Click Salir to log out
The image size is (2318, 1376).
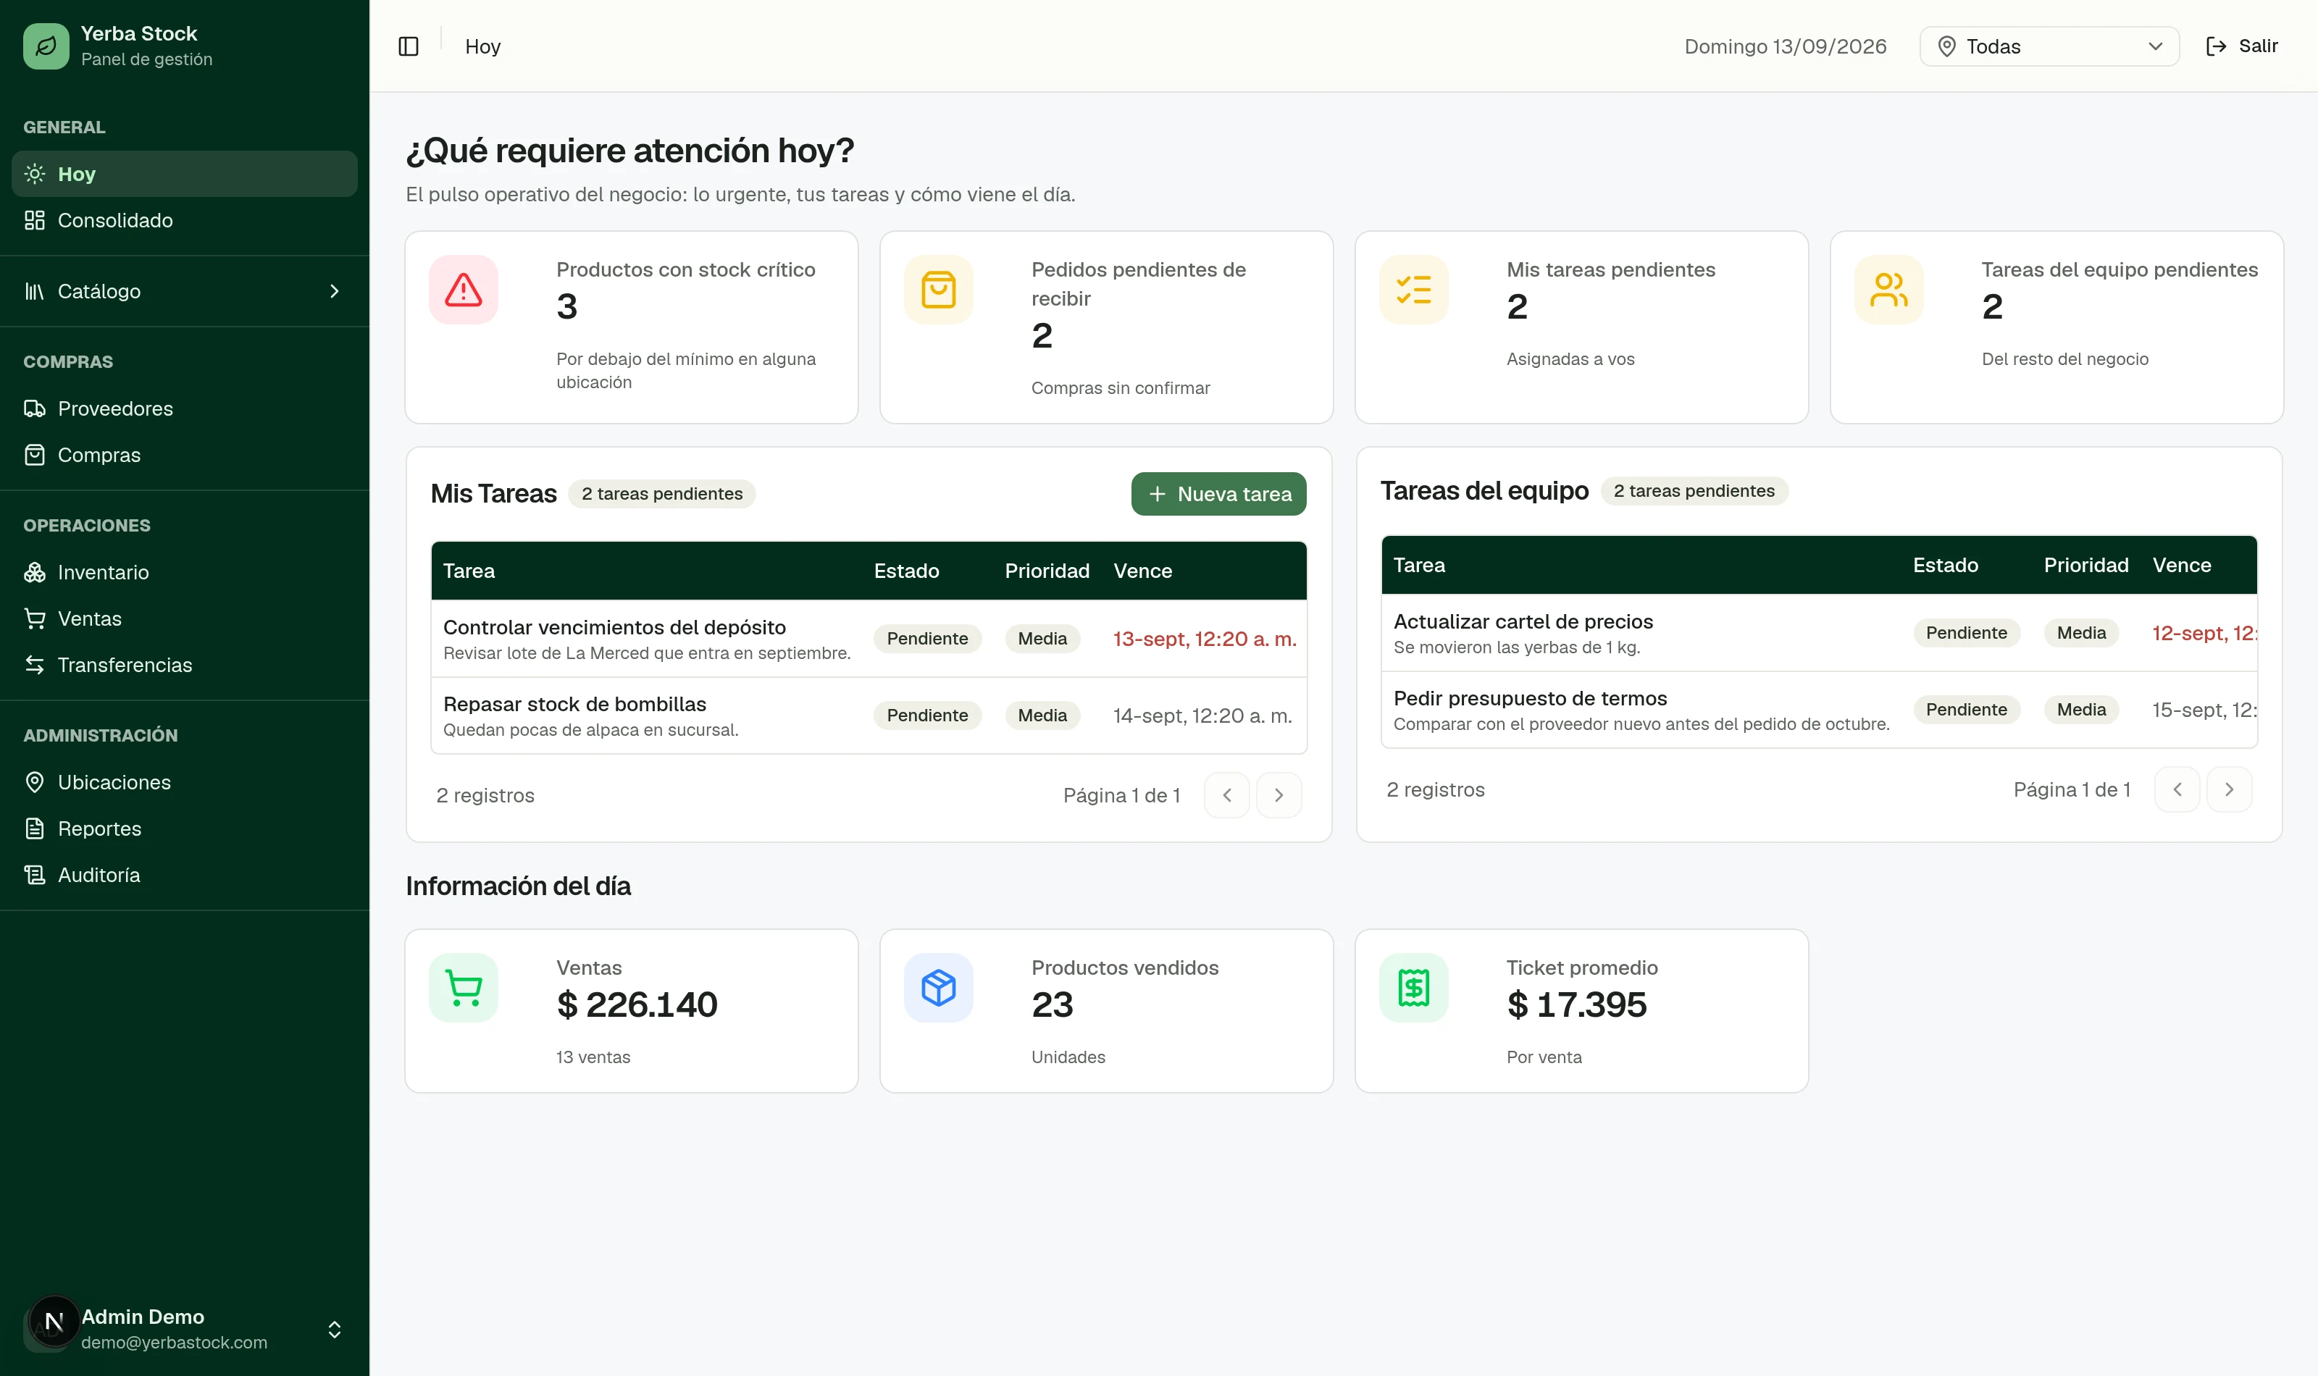click(2242, 46)
